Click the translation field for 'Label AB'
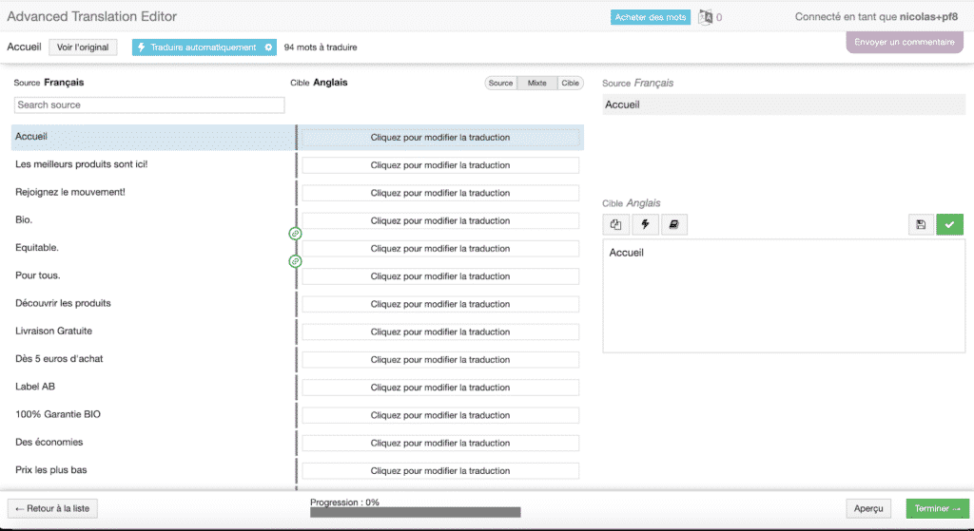 (440, 388)
